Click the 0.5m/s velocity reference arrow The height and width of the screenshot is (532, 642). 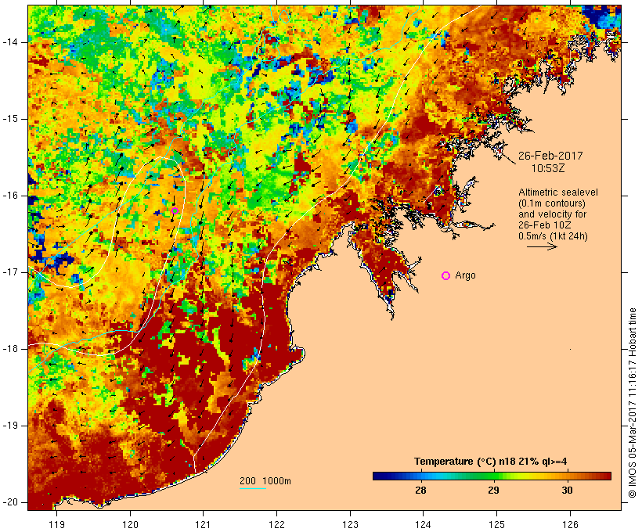pos(542,246)
